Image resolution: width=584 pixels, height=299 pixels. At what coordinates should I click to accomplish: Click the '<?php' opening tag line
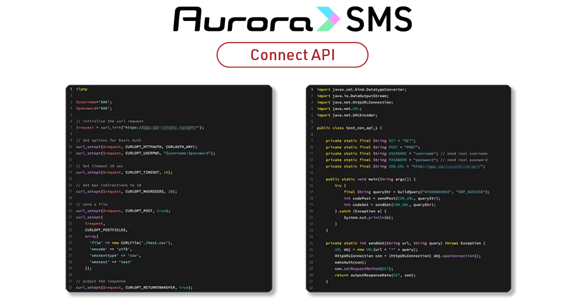82,89
